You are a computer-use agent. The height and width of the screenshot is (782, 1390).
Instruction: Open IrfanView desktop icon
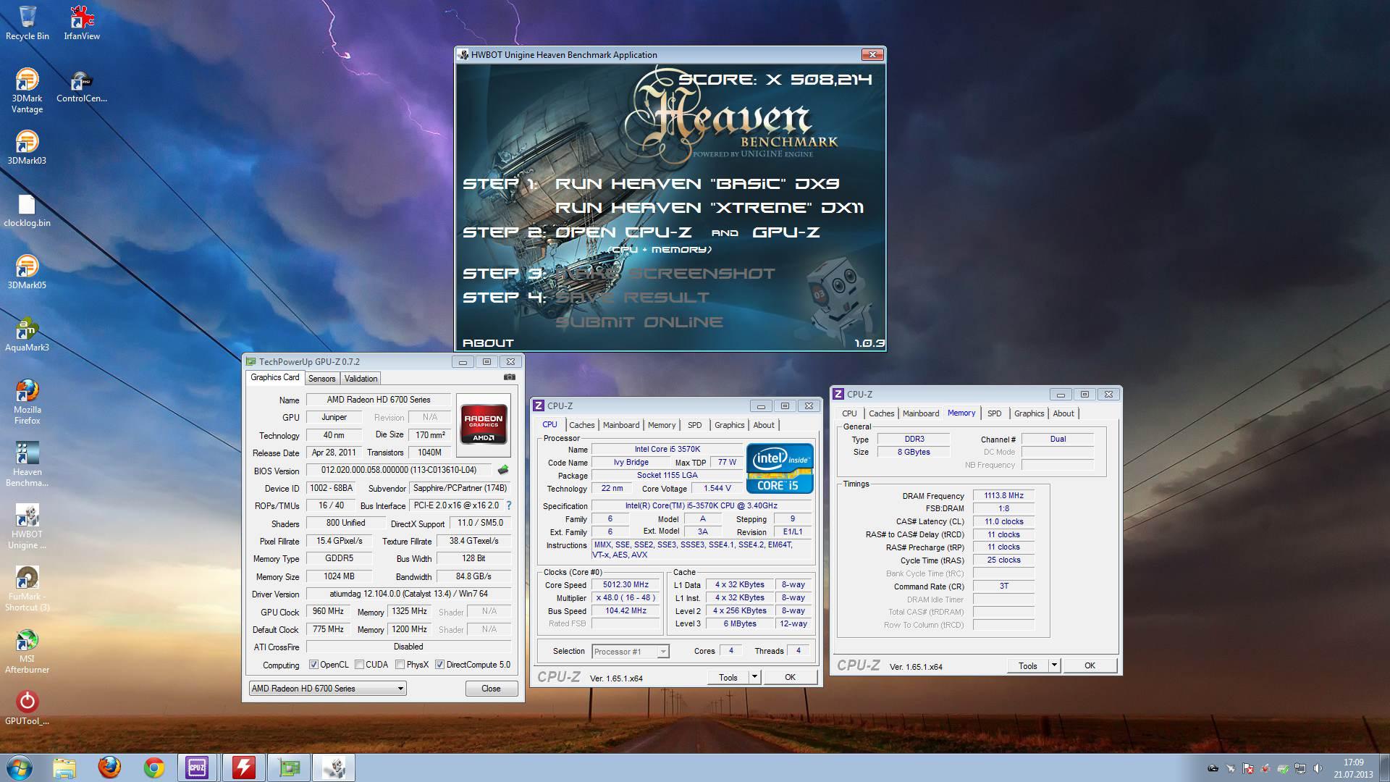click(x=82, y=23)
